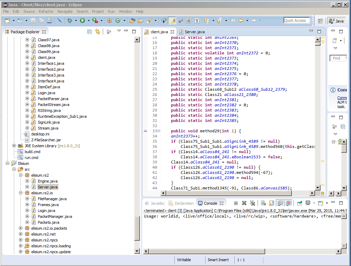
Task: Clear the Console output
Action: click(x=263, y=203)
